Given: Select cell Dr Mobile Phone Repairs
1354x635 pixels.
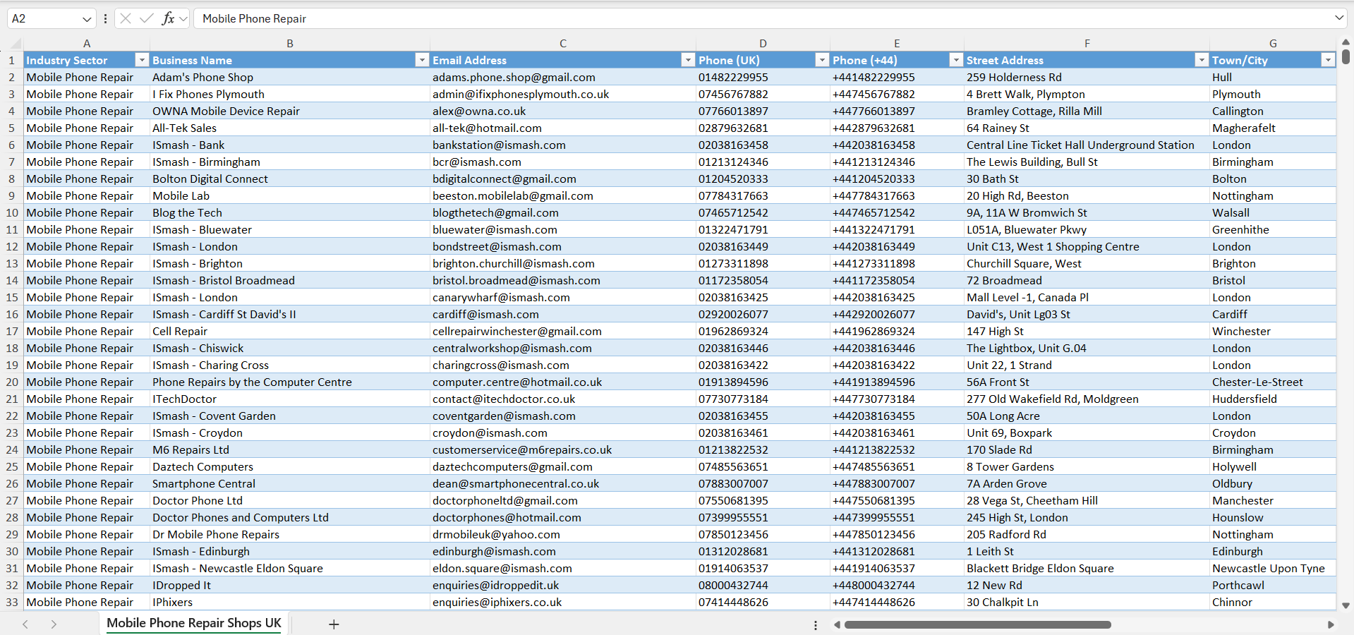Looking at the screenshot, I should (x=290, y=534).
